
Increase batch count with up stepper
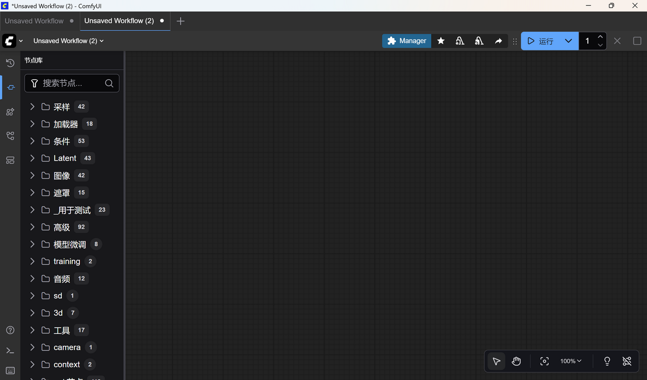[x=600, y=37]
